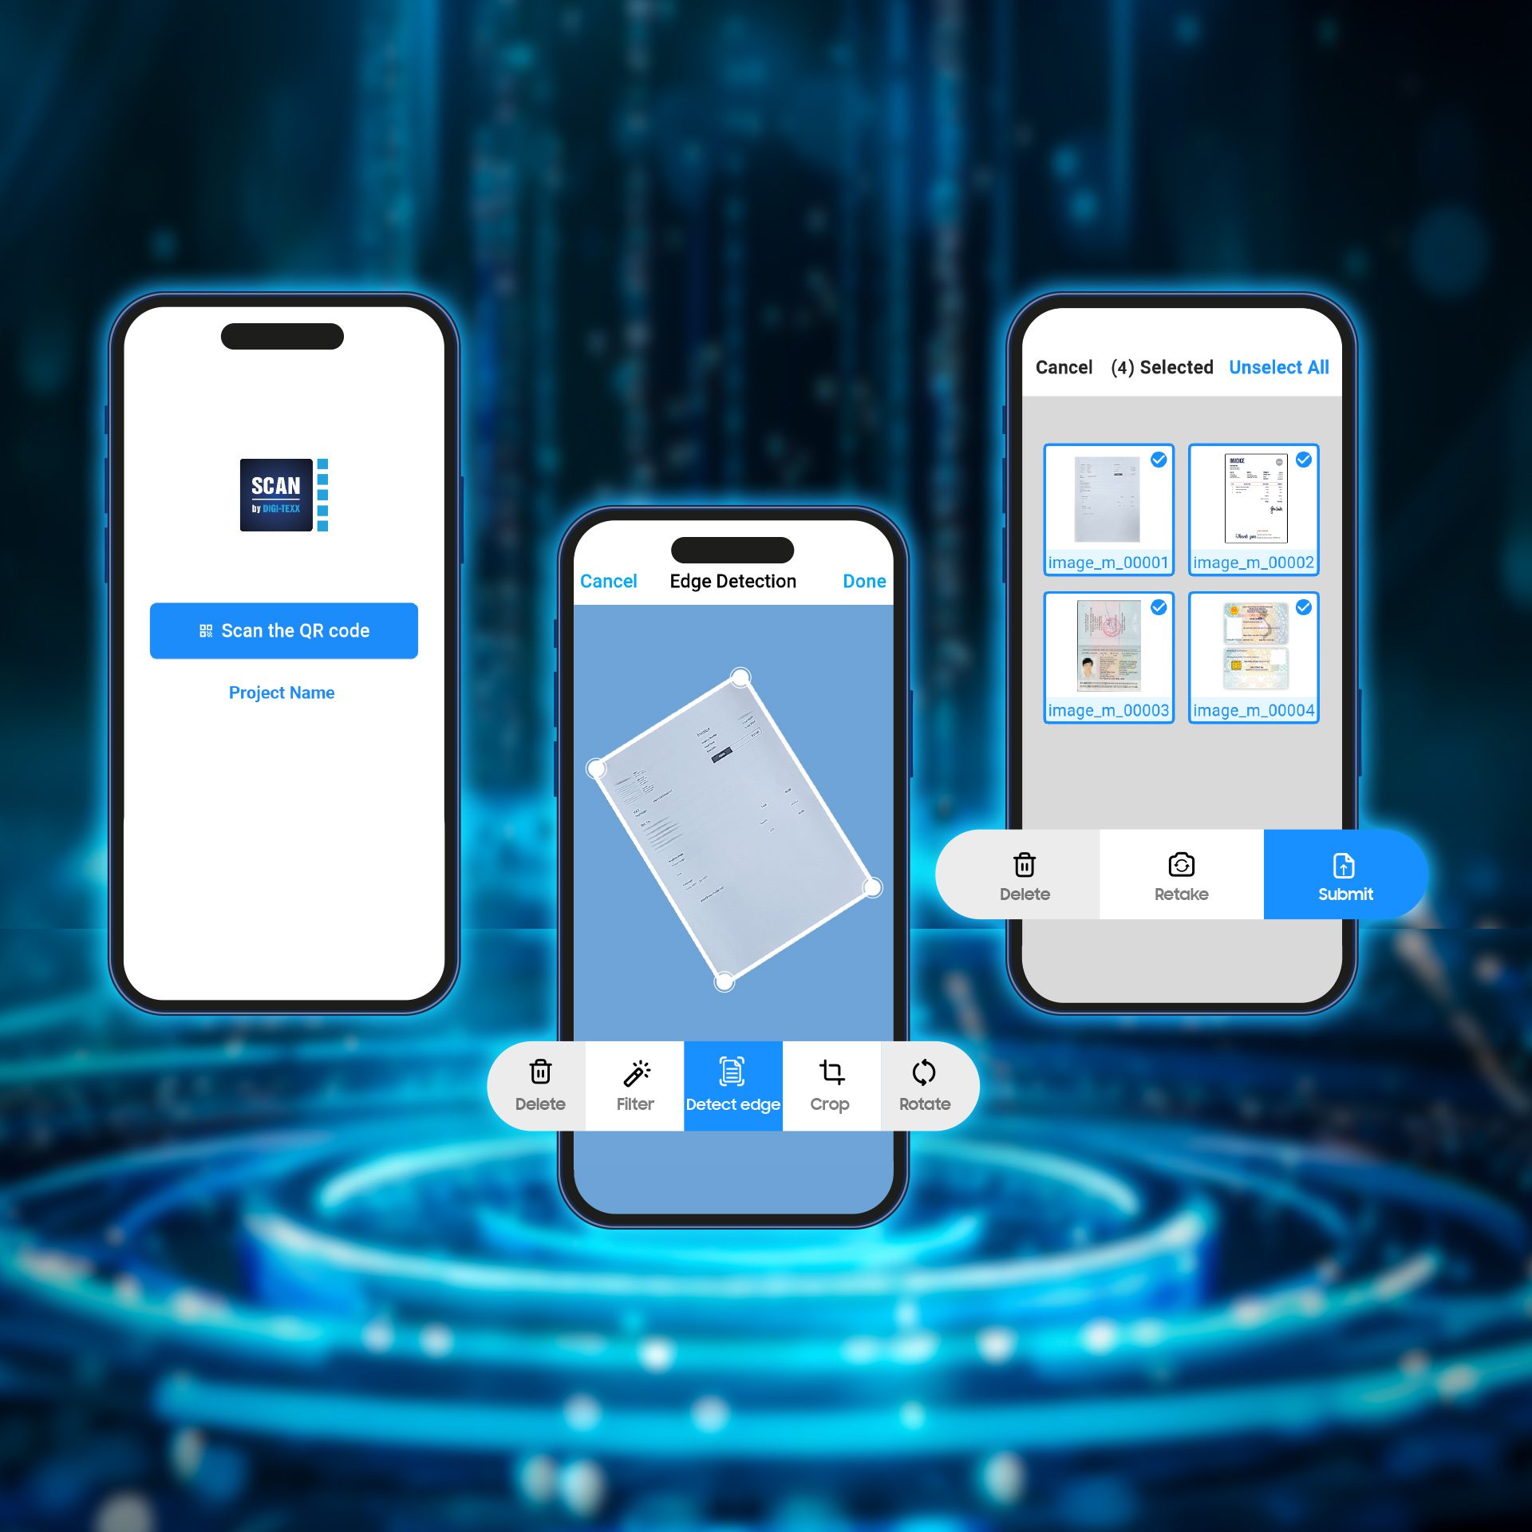Tap the Submit document icon
1532x1532 pixels.
[x=1336, y=866]
